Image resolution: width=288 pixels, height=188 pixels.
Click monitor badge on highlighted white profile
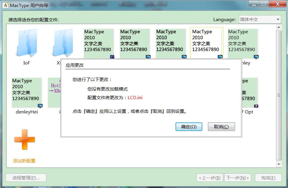point(220,57)
